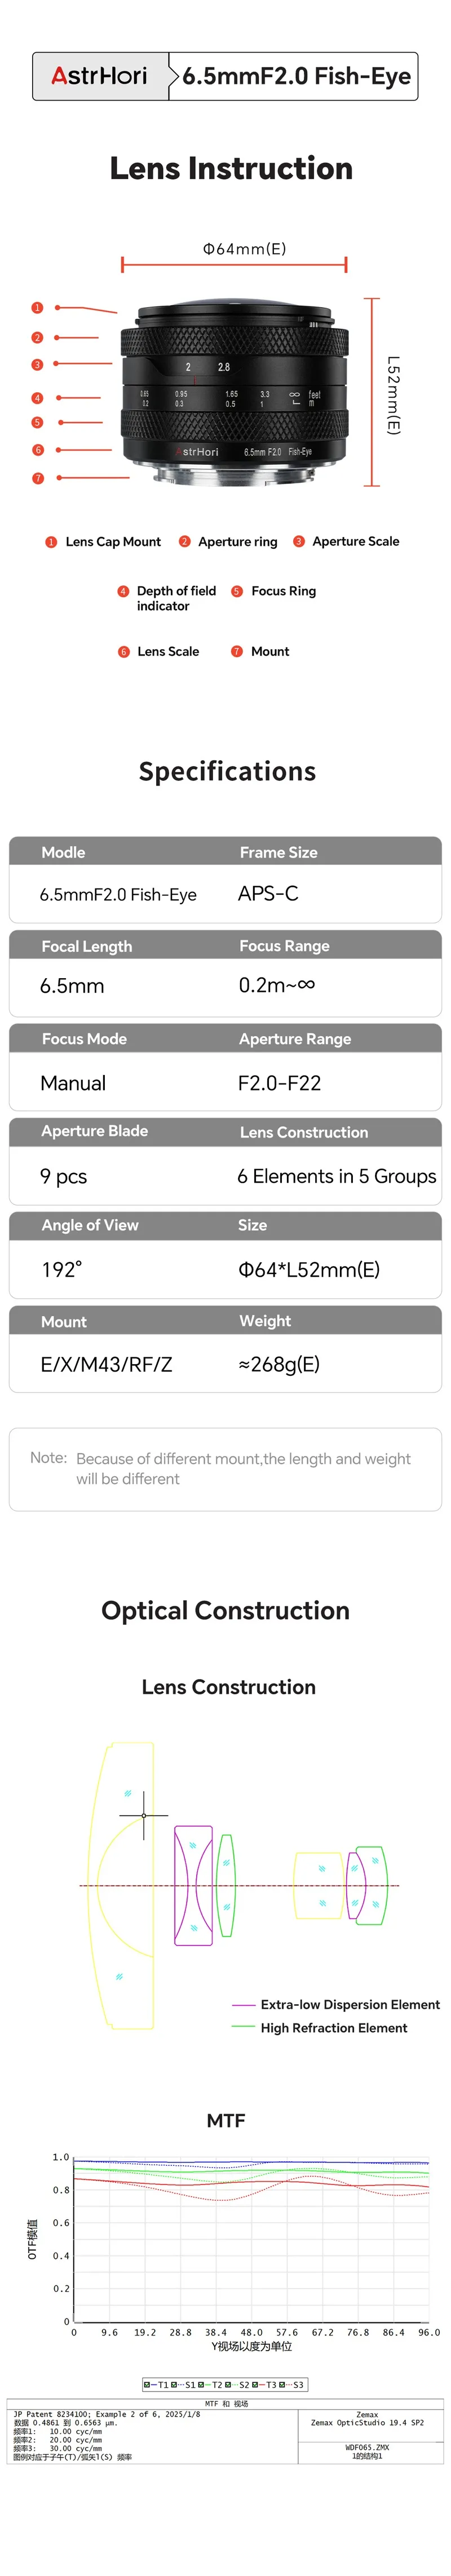Click red marker 1 beside the lens

click(37, 308)
